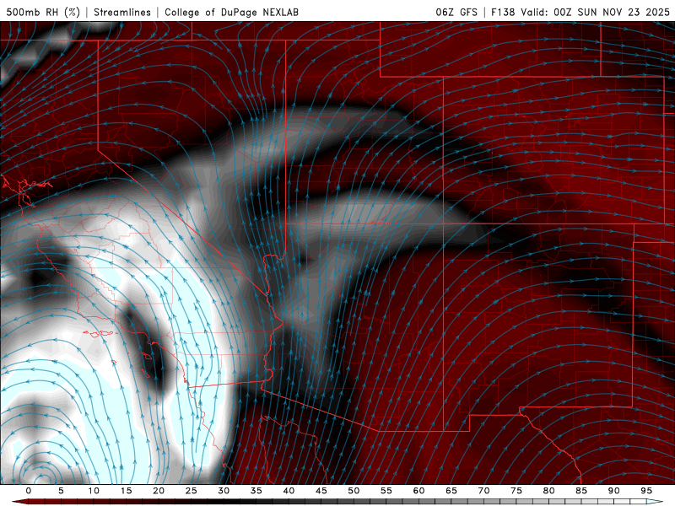The image size is (675, 506).
Task: Click the '50' value on color scale
Action: coord(354,491)
